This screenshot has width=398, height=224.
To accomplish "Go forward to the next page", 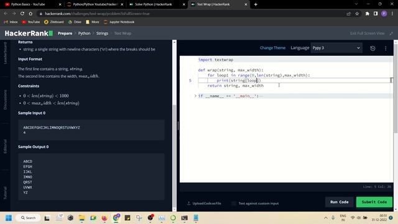I will click(14, 14).
